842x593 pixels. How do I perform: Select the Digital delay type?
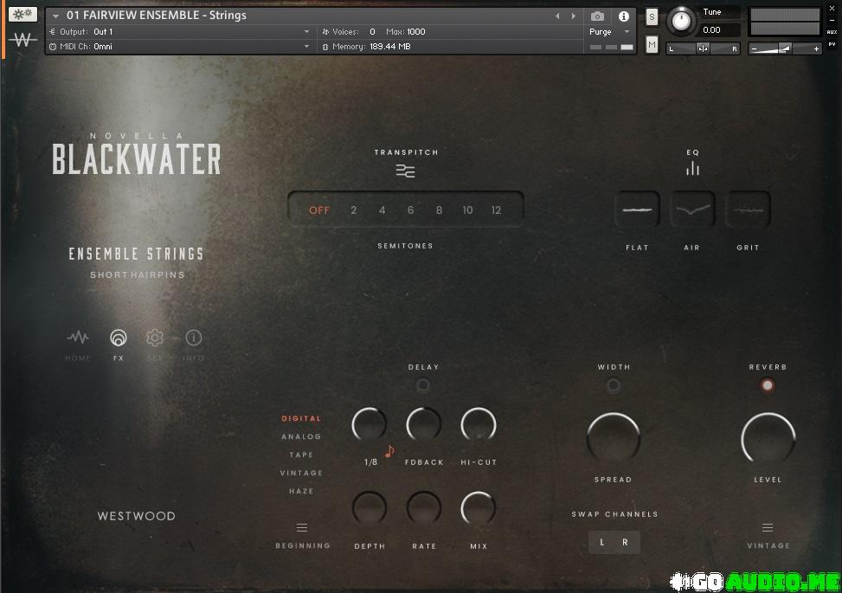coord(301,418)
